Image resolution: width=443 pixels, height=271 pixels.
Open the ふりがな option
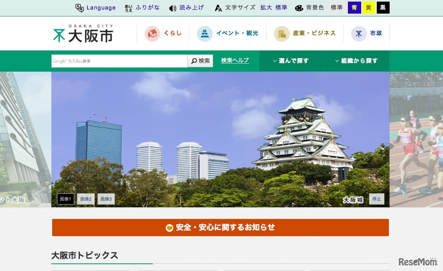pos(143,7)
